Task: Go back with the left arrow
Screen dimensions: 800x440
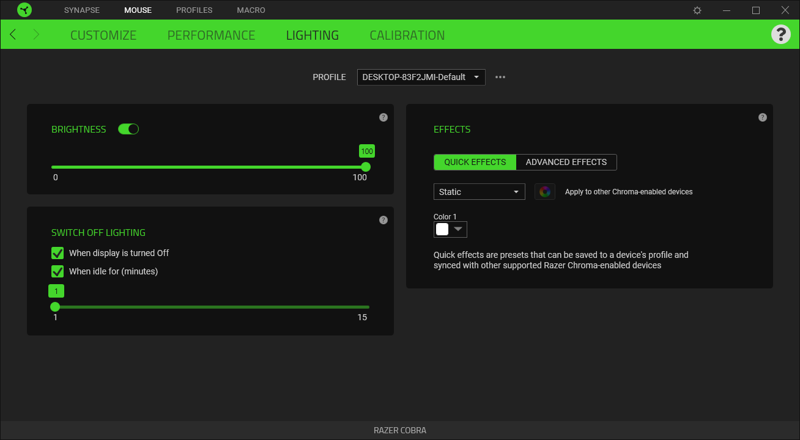Action: tap(13, 35)
